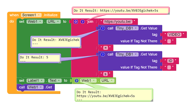Click empty valueIfTagNotThere field under ID
190x109 pixels.
pyautogui.click(x=169, y=67)
